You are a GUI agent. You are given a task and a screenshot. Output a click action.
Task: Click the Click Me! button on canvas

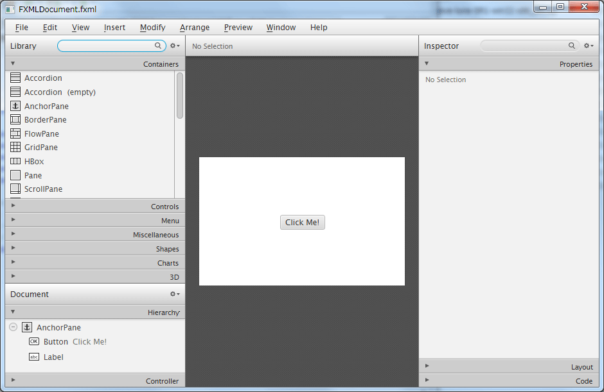point(303,223)
